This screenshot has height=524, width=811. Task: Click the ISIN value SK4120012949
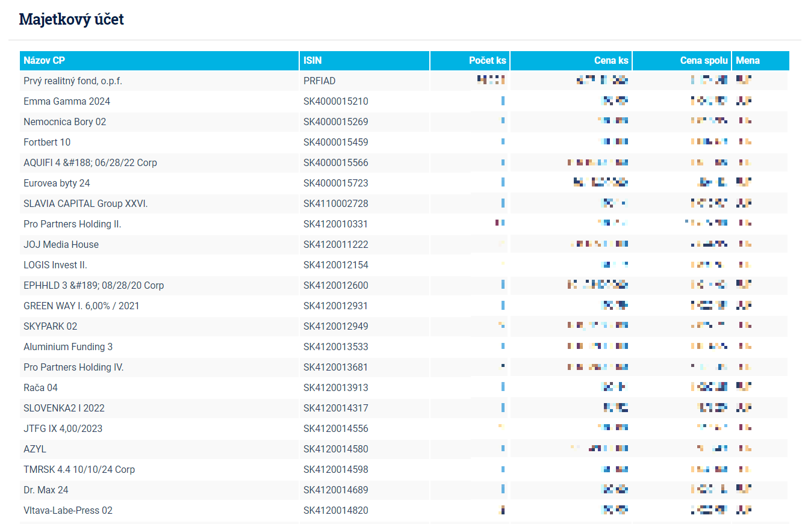click(336, 326)
